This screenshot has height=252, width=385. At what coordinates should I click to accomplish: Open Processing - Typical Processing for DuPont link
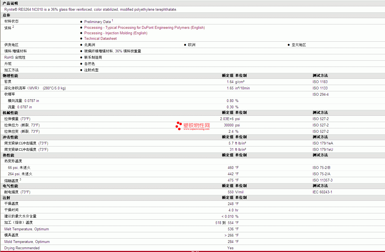point(145,28)
